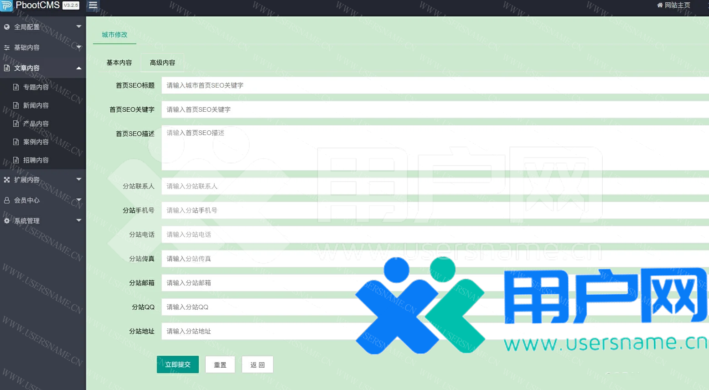Click the 系统管理 gear icon
The width and height of the screenshot is (709, 390).
7,221
